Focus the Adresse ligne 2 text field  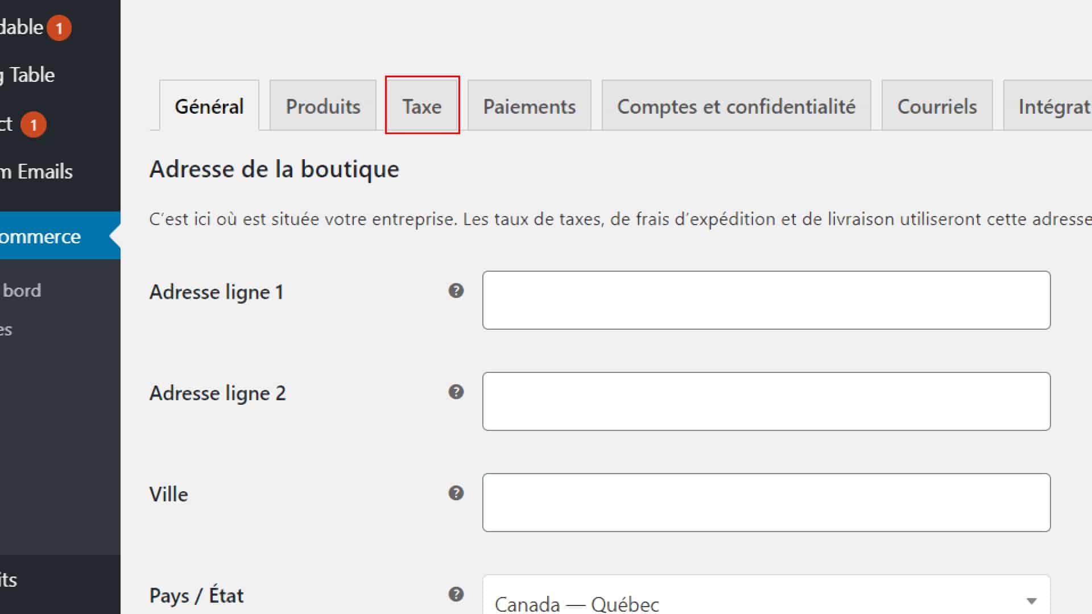coord(766,401)
